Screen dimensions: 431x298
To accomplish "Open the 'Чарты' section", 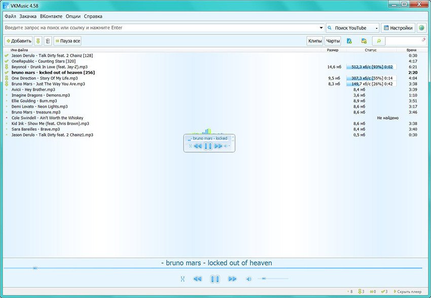I will point(333,41).
